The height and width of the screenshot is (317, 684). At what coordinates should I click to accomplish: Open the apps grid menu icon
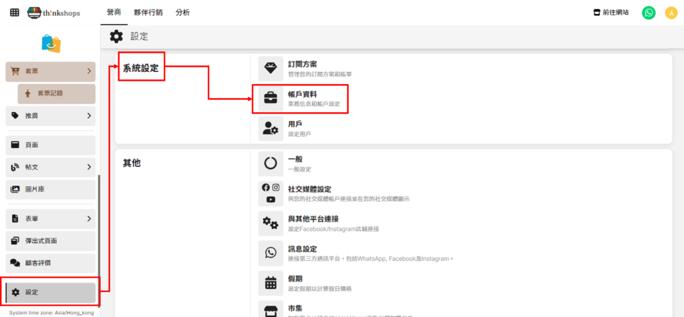[x=15, y=13]
